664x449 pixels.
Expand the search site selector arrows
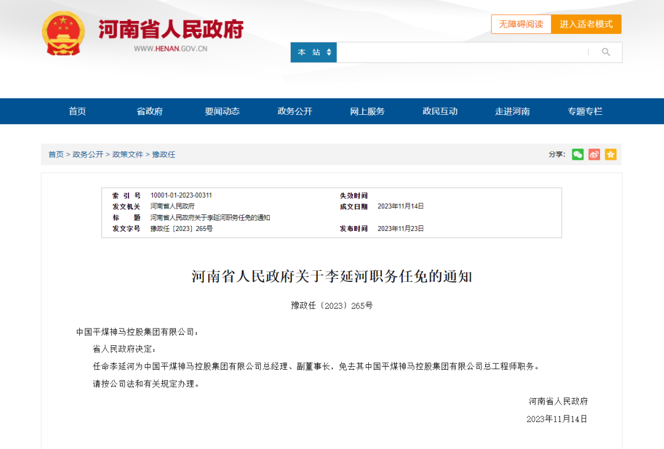330,52
